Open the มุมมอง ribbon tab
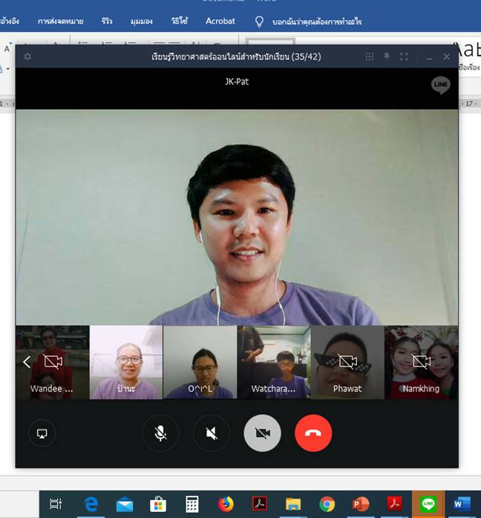Viewport: 481px width, 518px height. pyautogui.click(x=141, y=22)
